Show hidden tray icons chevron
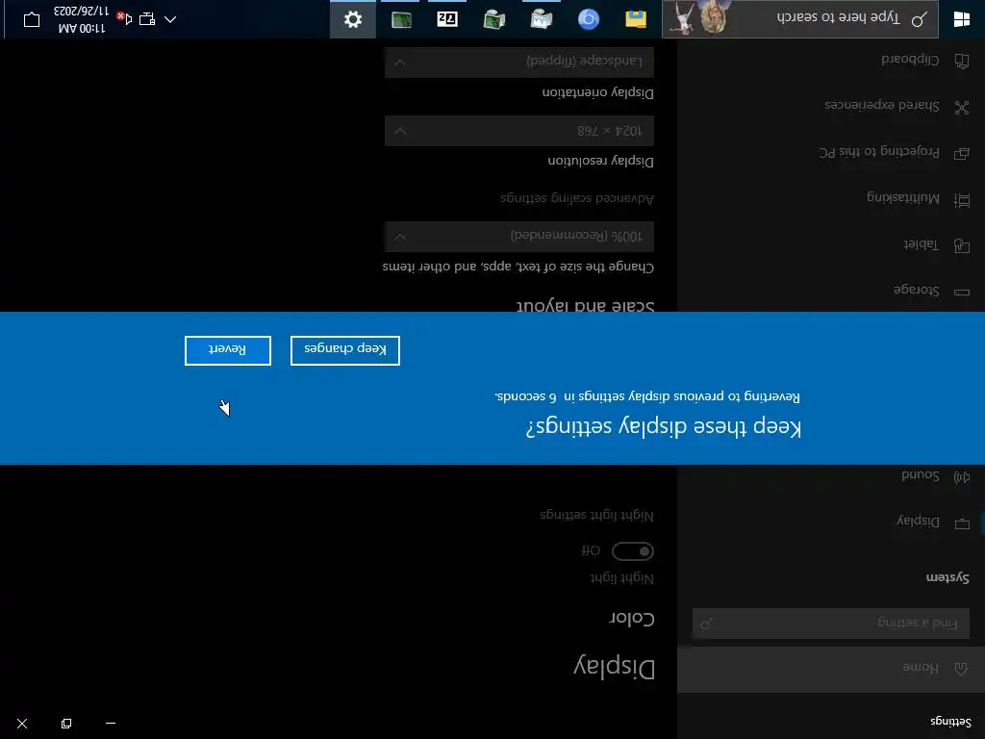 pos(170,19)
